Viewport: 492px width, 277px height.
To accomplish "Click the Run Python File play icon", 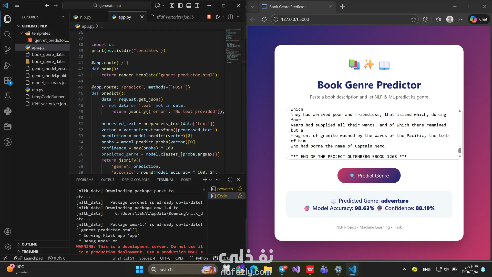I will (x=218, y=17).
